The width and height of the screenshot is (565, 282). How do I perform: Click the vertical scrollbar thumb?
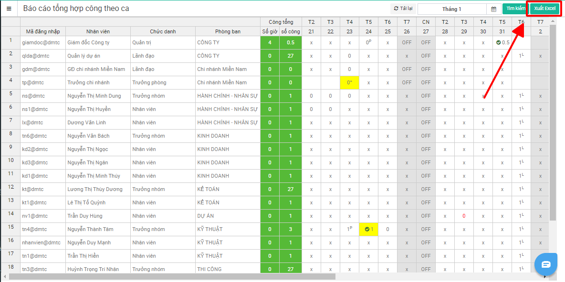point(553,119)
